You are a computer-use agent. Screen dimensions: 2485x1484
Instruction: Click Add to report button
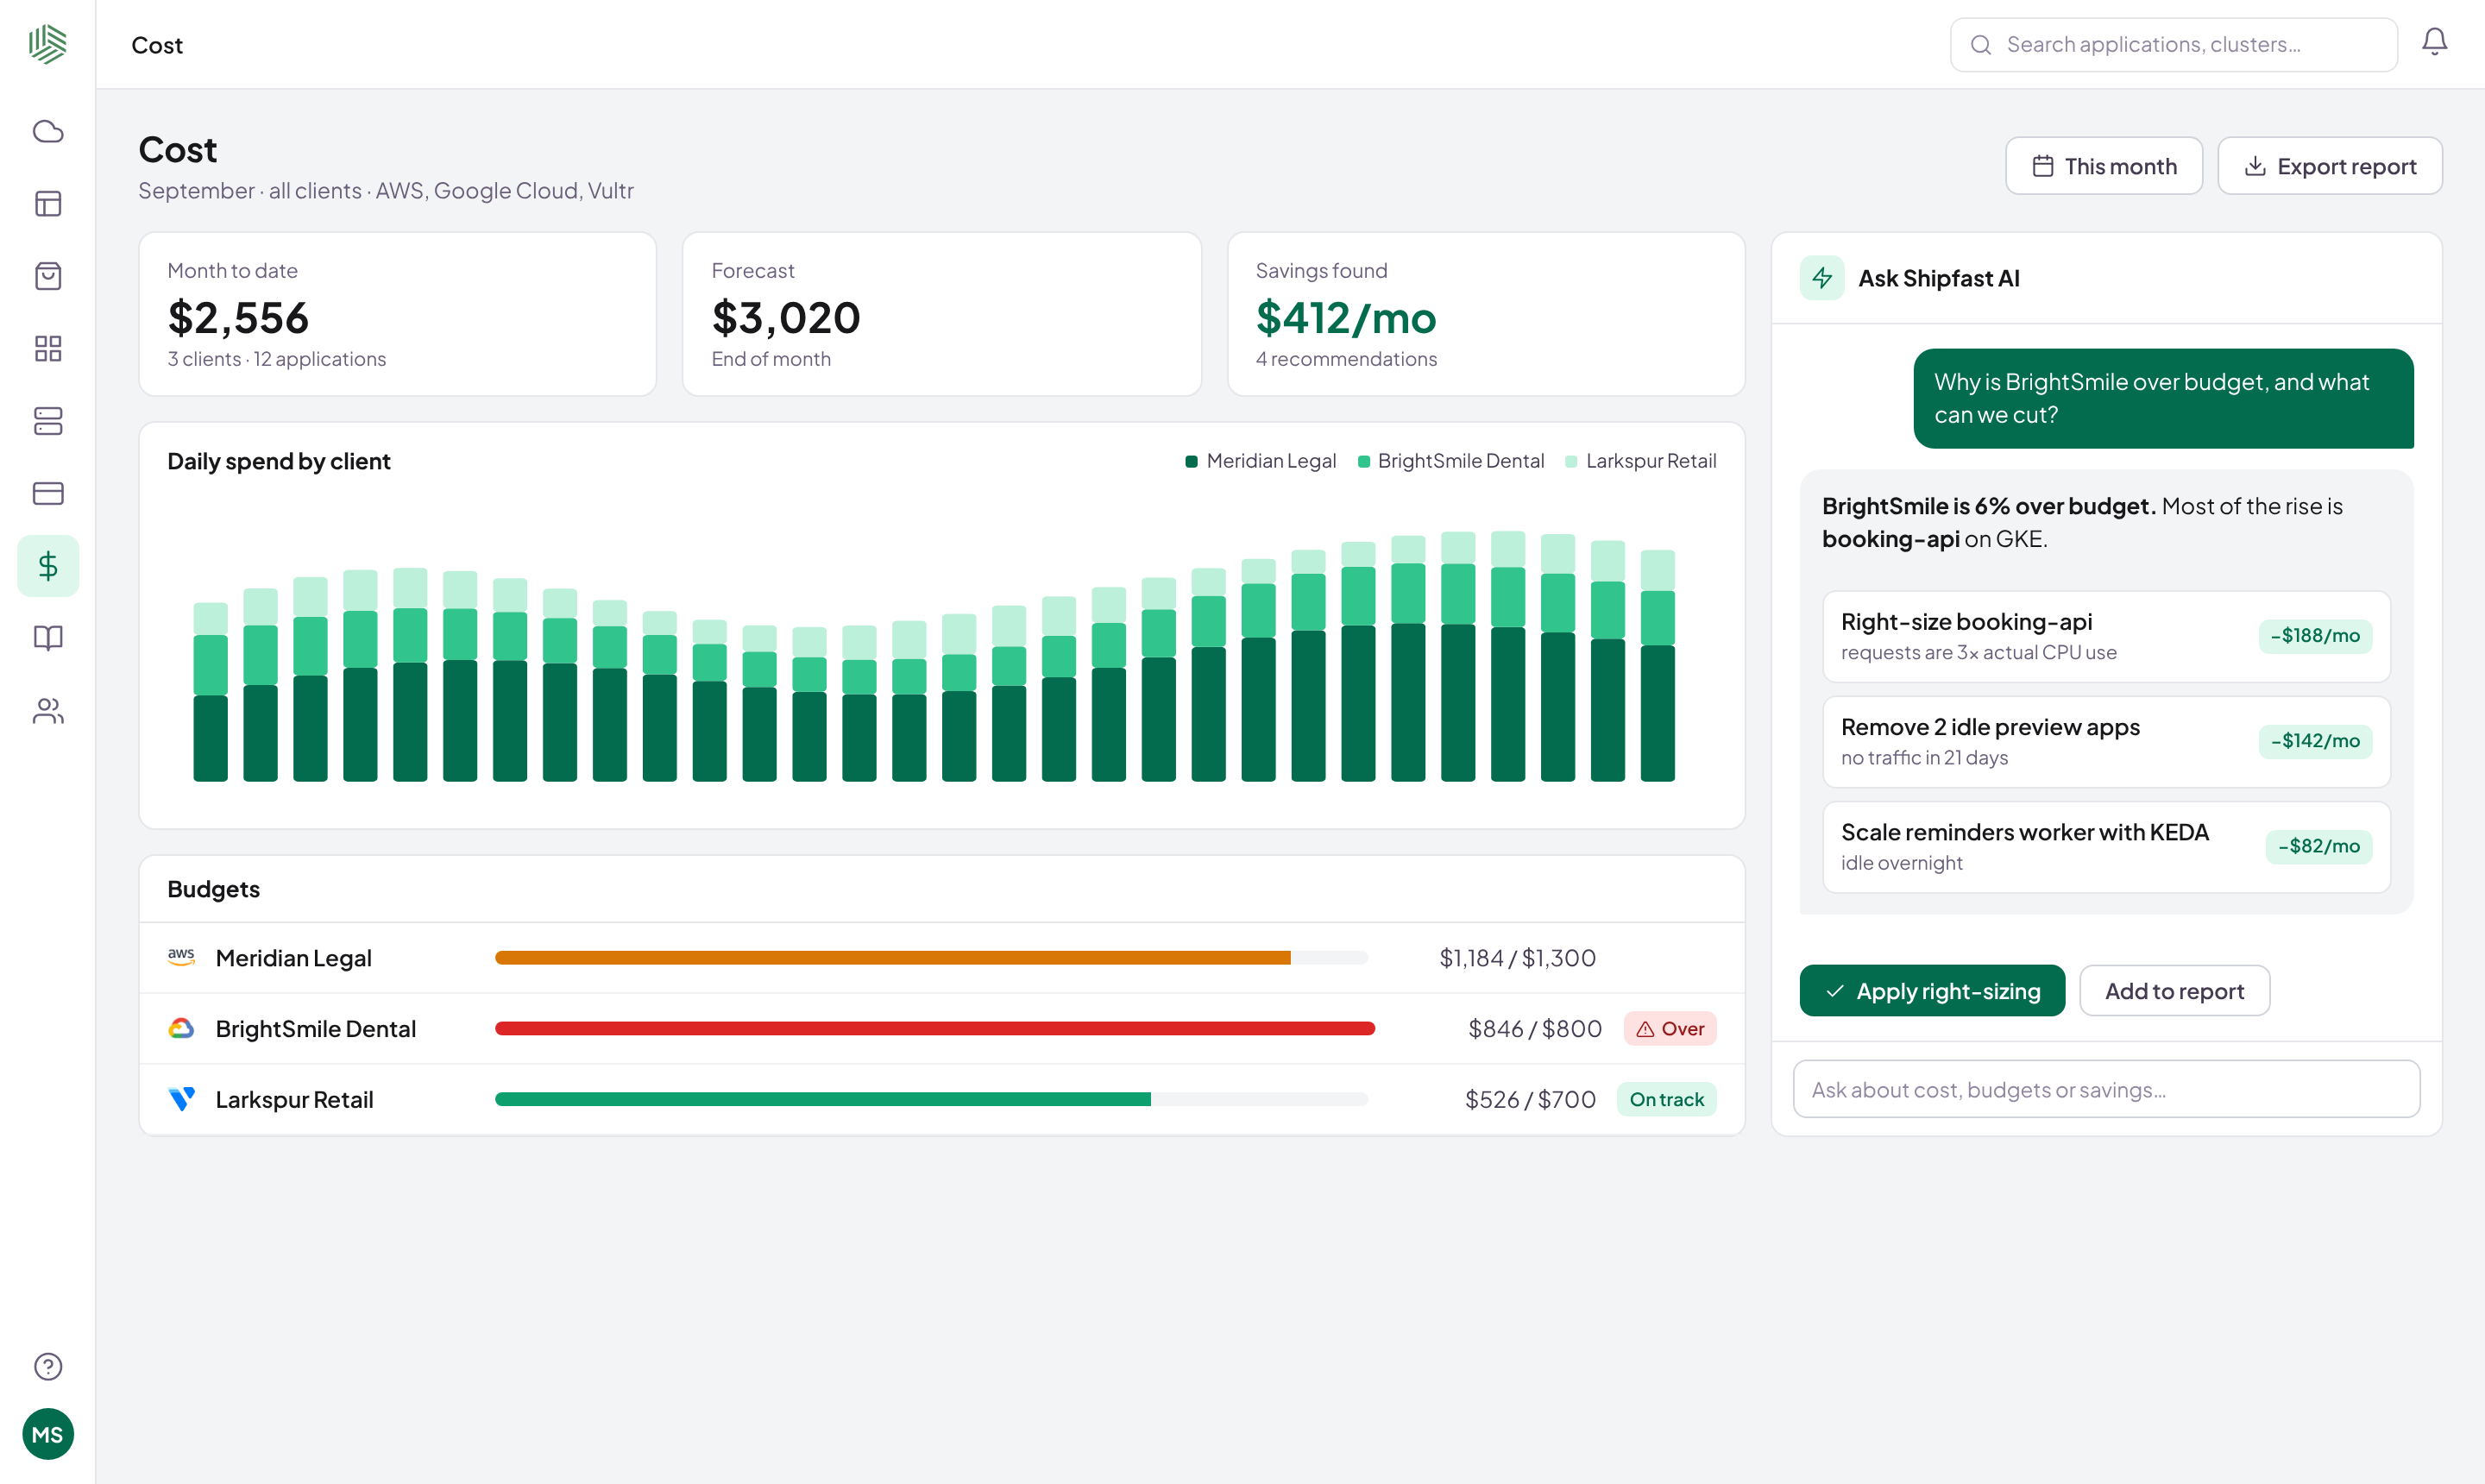(x=2174, y=991)
